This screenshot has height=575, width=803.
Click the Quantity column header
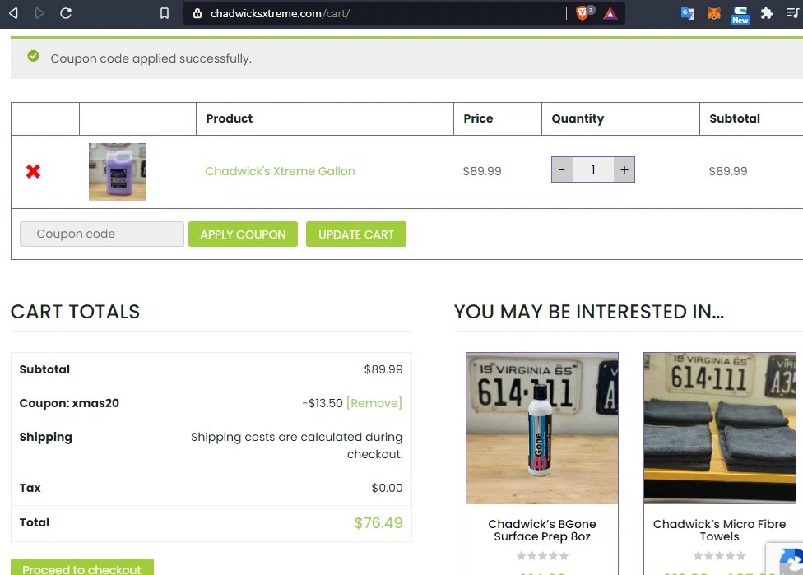click(x=578, y=118)
